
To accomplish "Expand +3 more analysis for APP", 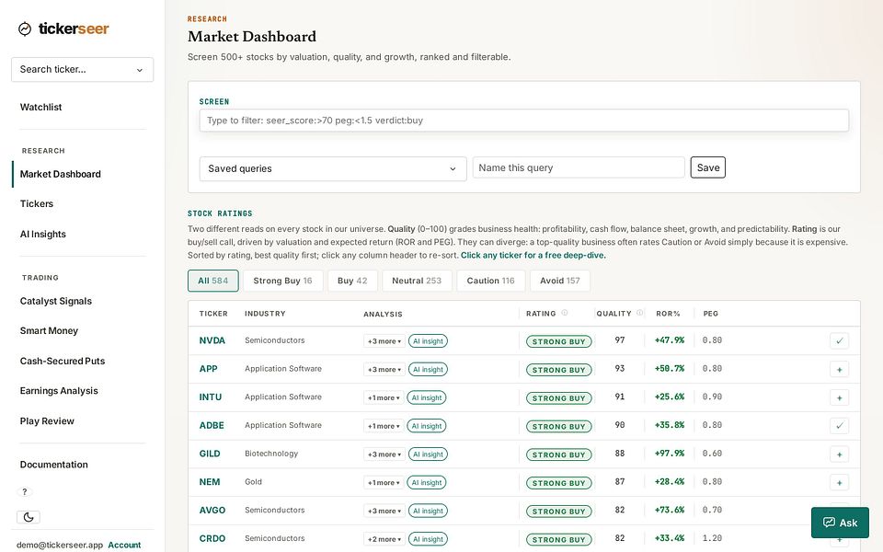I will pos(384,370).
